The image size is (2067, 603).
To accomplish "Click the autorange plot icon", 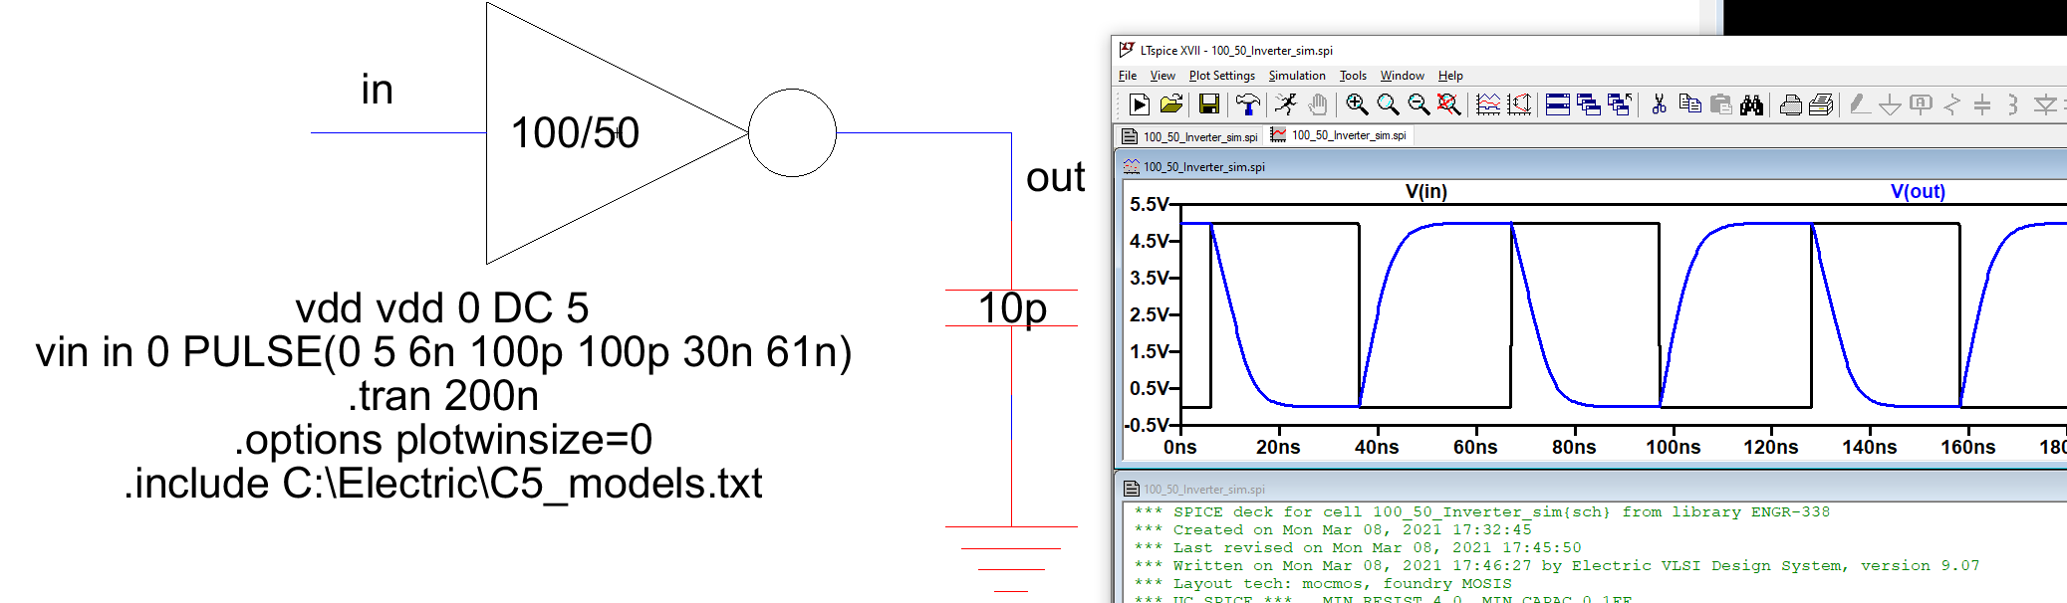I will pyautogui.click(x=1487, y=104).
